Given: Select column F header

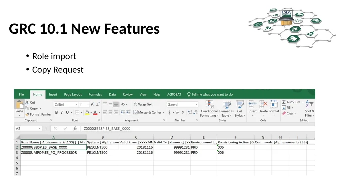Looking at the screenshot, I should [x=236, y=137].
